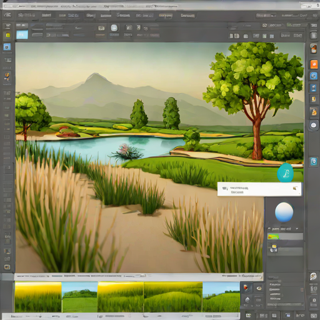Screen dimensions: 320x320
Task: Click the blue square icon near top of left toolbar
Action: point(7,47)
